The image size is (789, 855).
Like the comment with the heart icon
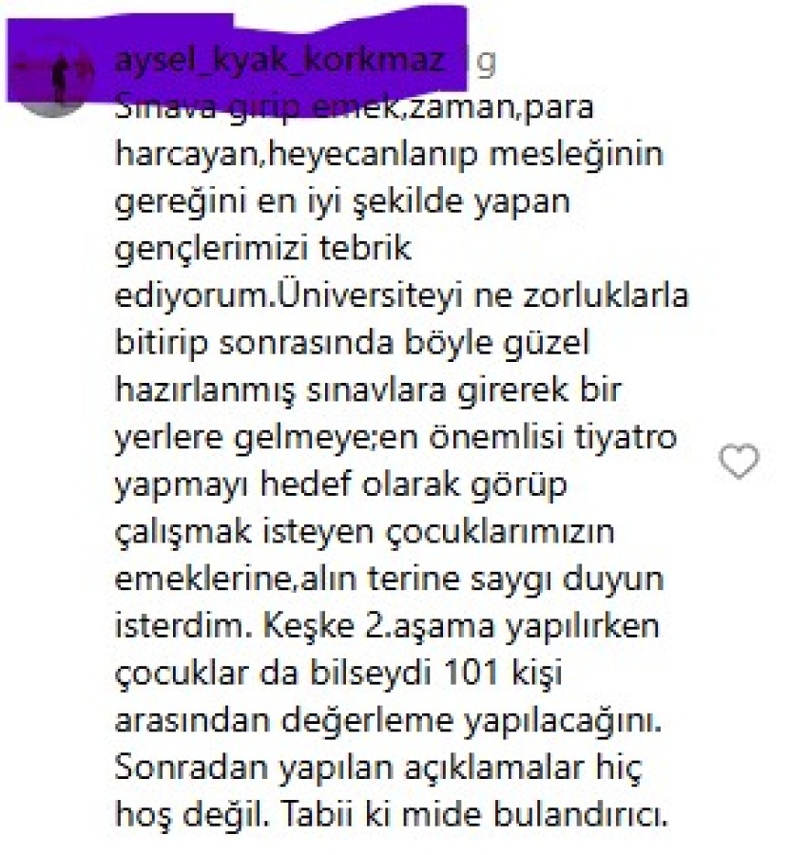click(x=739, y=462)
